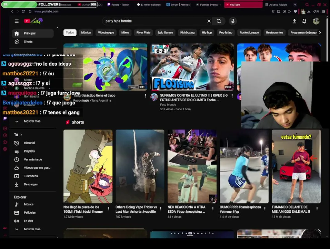Open the Acceso Rápido browser tab

click(276, 4)
